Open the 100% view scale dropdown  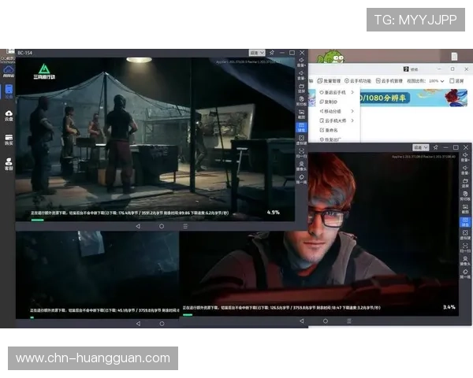click(x=436, y=80)
